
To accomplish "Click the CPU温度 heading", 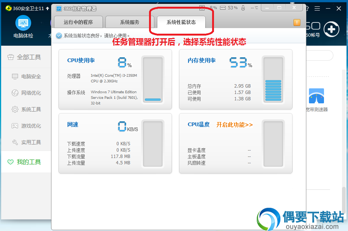I will coord(199,125).
